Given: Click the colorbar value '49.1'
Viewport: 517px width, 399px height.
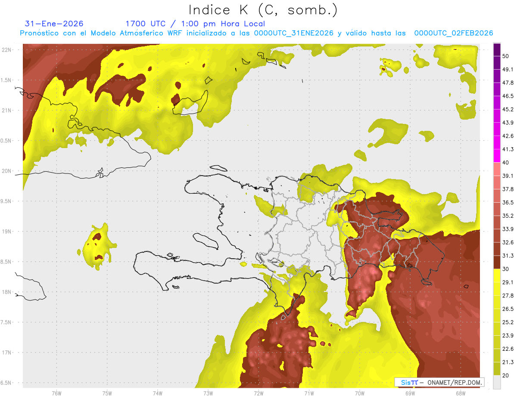Looking at the screenshot, I should pyautogui.click(x=508, y=69).
